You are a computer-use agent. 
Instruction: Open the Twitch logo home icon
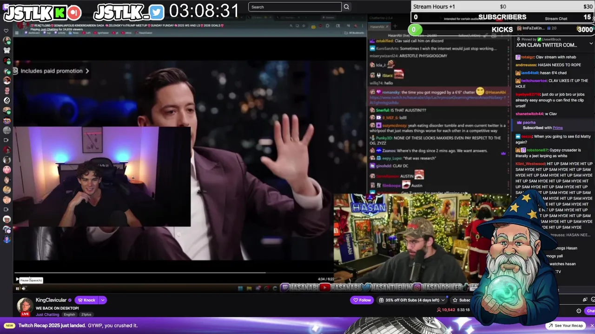click(x=7, y=6)
